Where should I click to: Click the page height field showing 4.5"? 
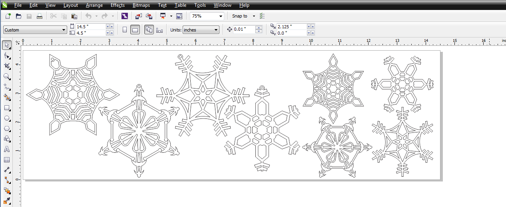click(x=91, y=33)
